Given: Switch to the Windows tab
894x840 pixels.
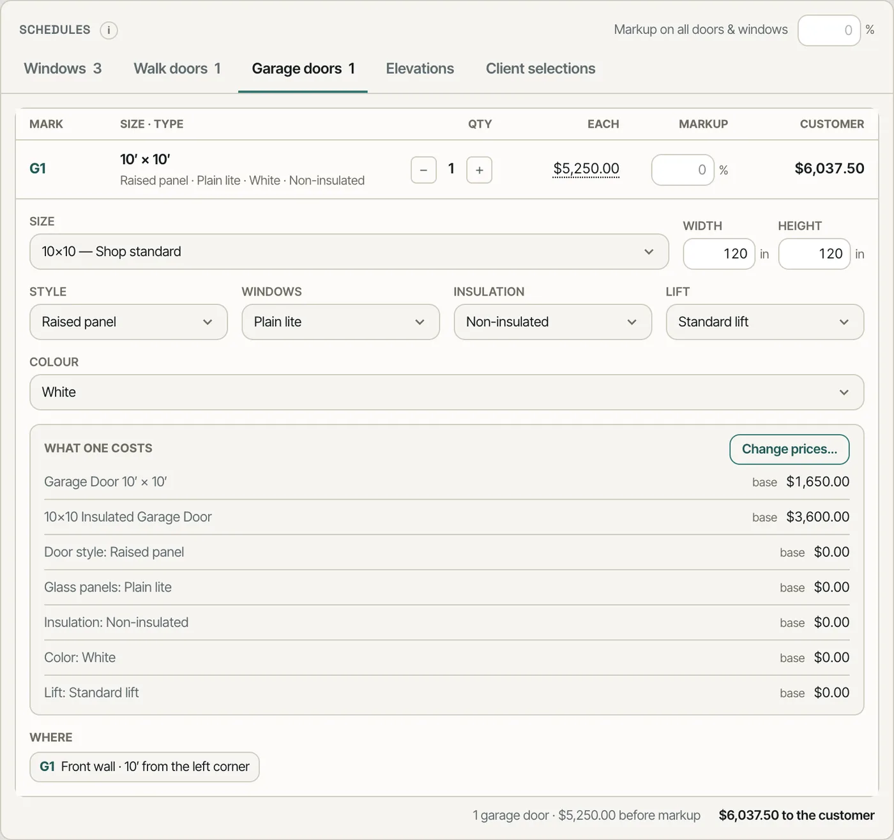Looking at the screenshot, I should tap(63, 68).
